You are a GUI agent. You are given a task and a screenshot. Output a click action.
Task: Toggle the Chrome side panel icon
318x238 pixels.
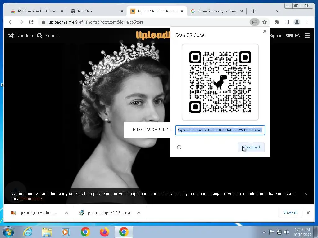(287, 22)
